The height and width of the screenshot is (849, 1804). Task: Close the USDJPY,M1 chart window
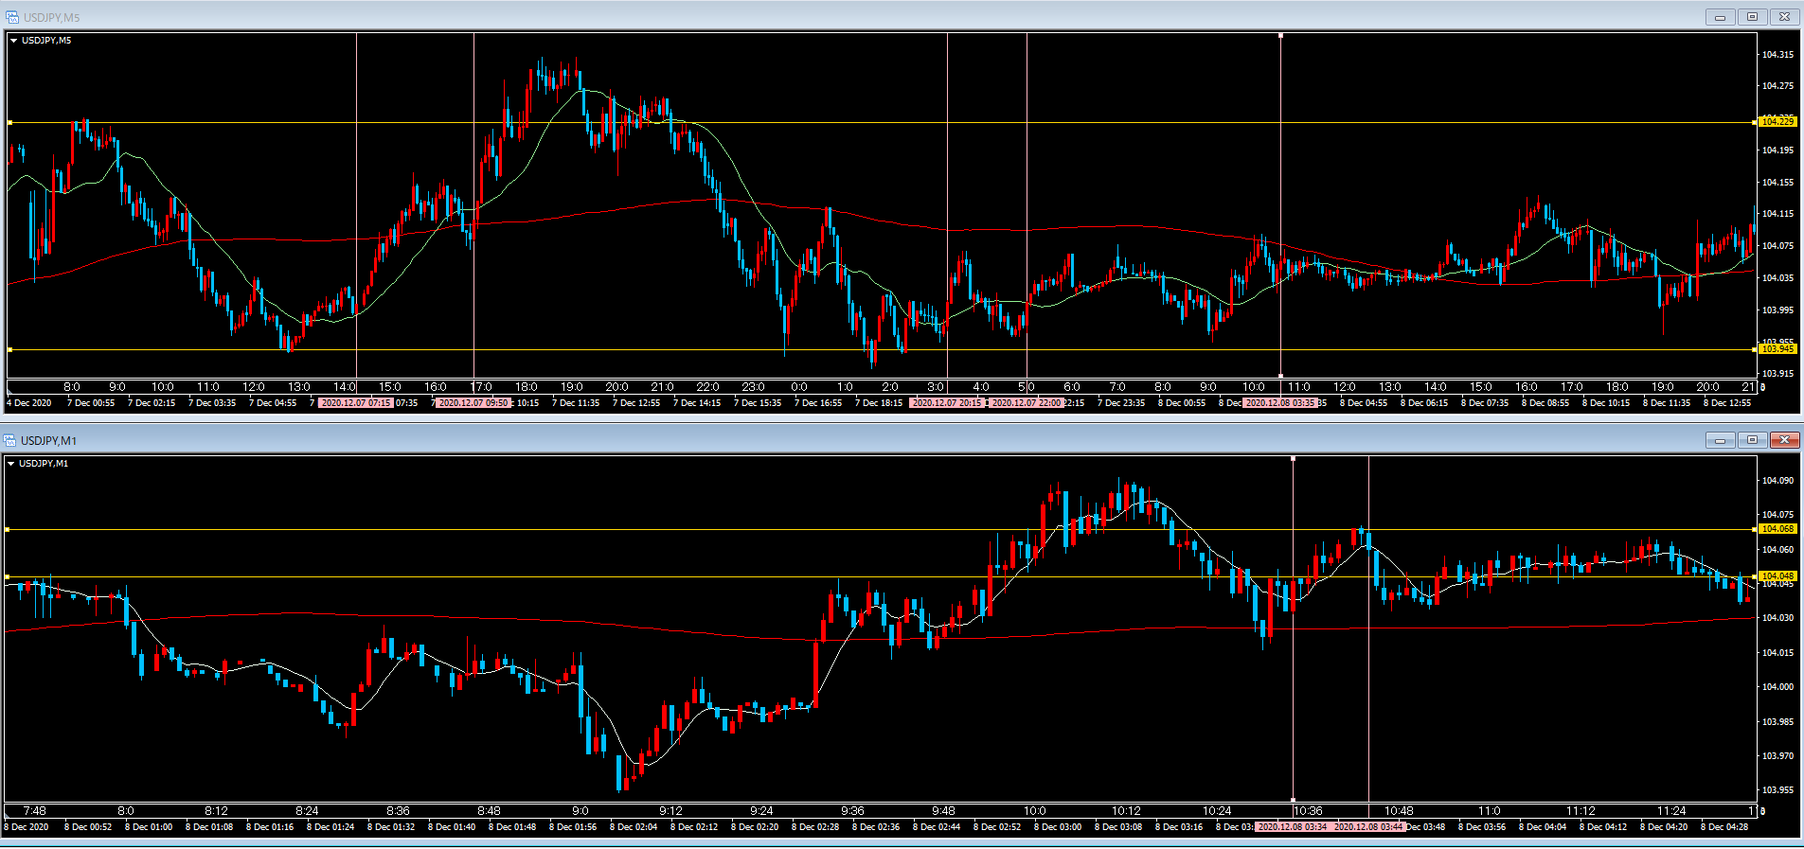(x=1784, y=440)
